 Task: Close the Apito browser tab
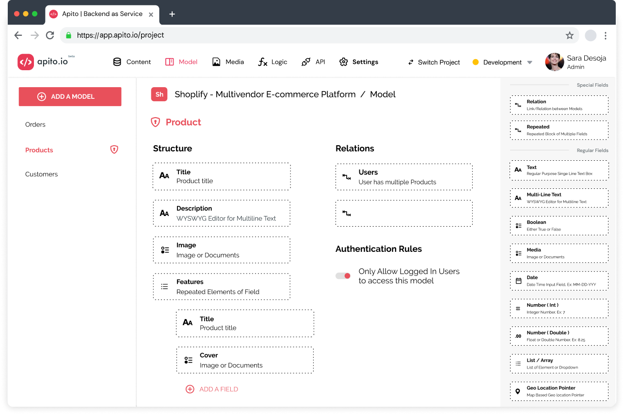click(151, 15)
